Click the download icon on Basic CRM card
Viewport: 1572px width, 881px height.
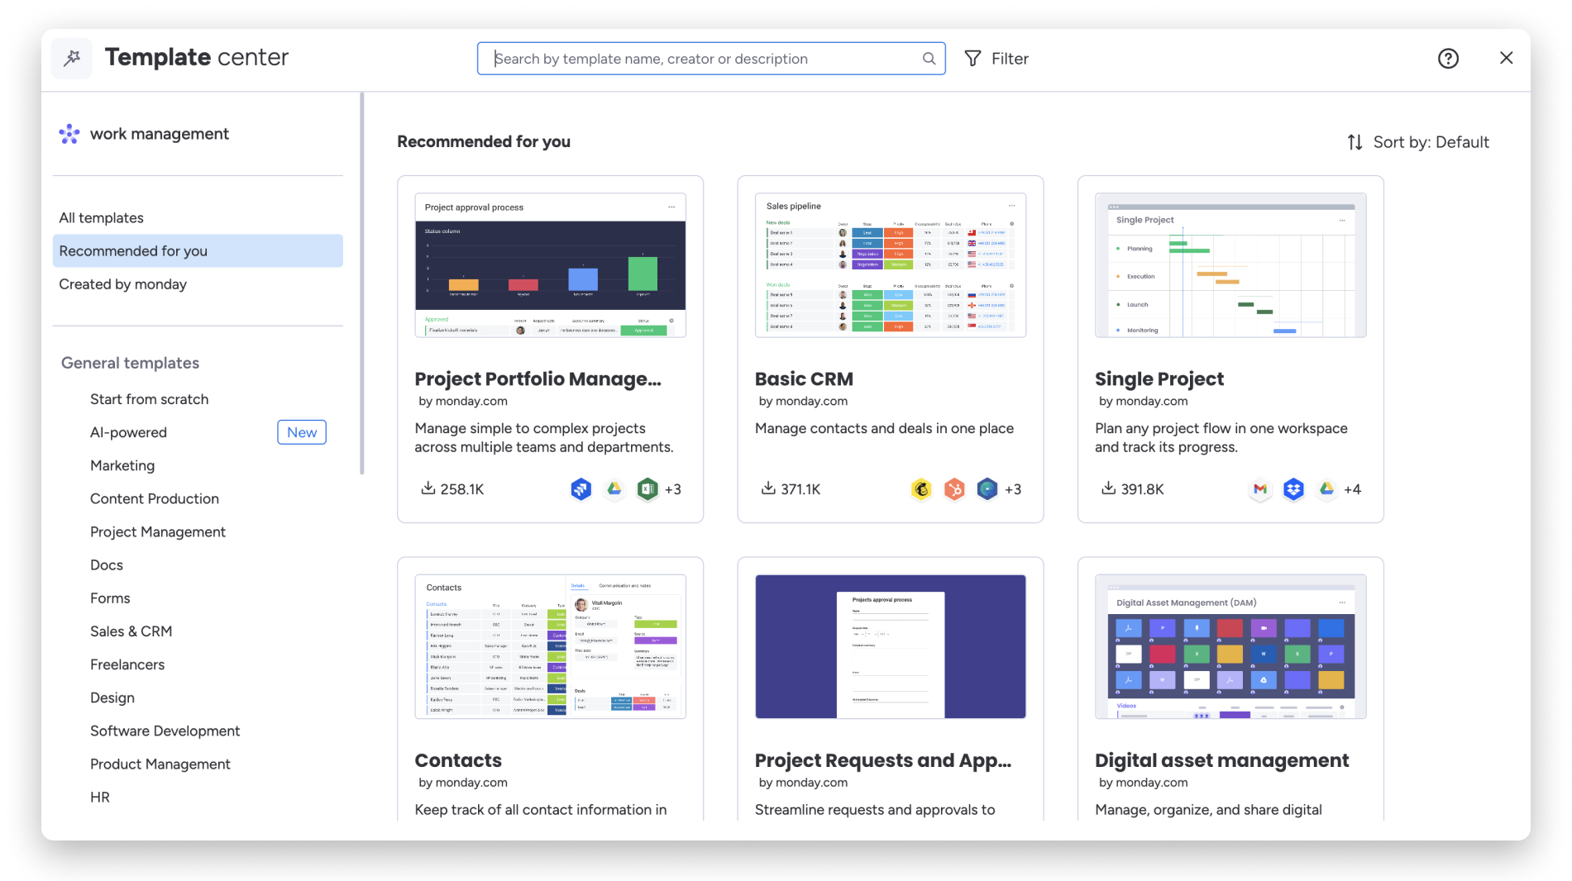pyautogui.click(x=768, y=488)
